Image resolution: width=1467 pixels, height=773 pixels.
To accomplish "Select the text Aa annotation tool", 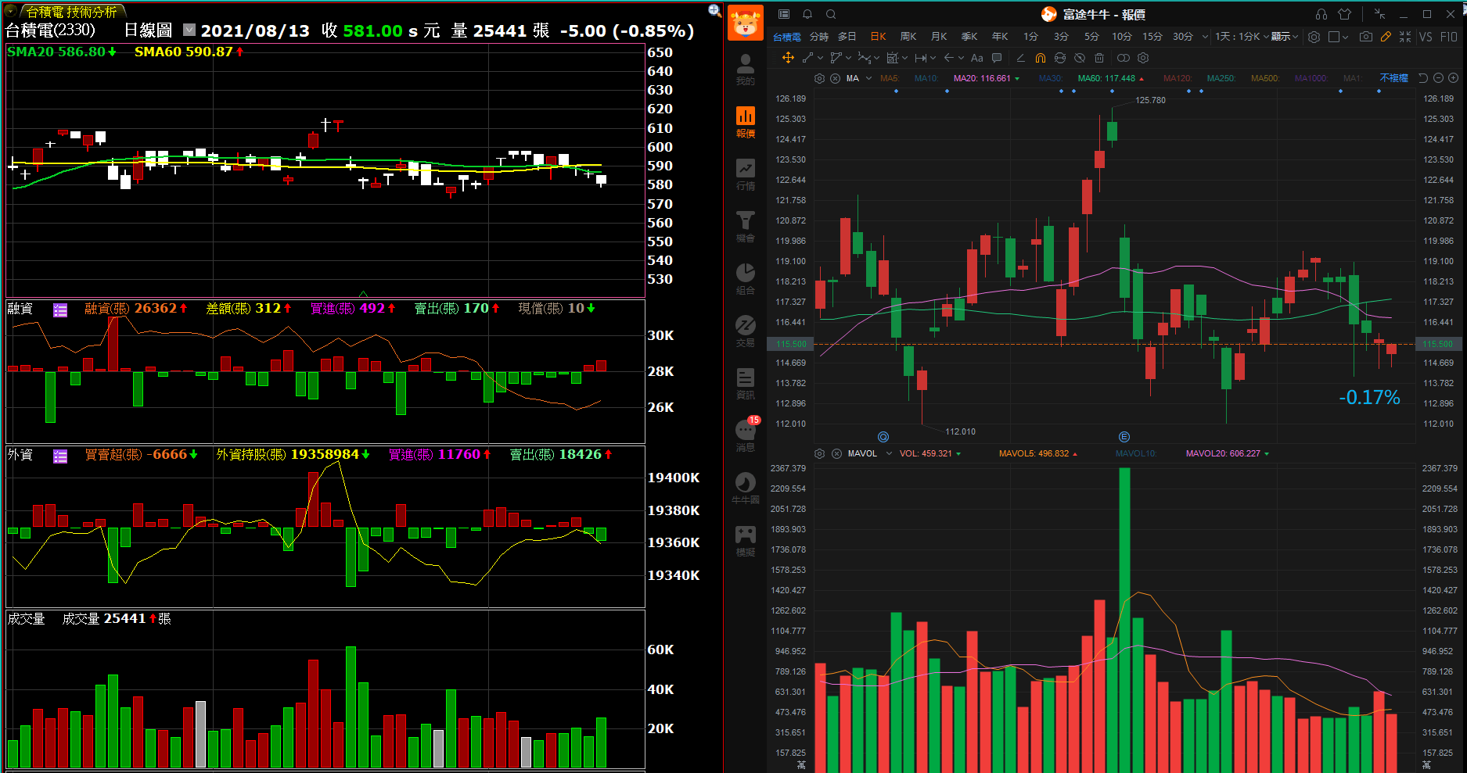I will coord(976,58).
